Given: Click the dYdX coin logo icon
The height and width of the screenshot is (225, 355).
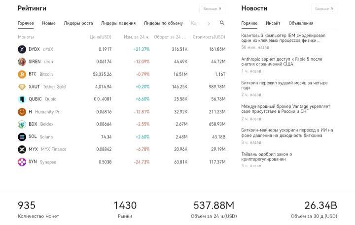Looking at the screenshot, I should pyautogui.click(x=22, y=49).
